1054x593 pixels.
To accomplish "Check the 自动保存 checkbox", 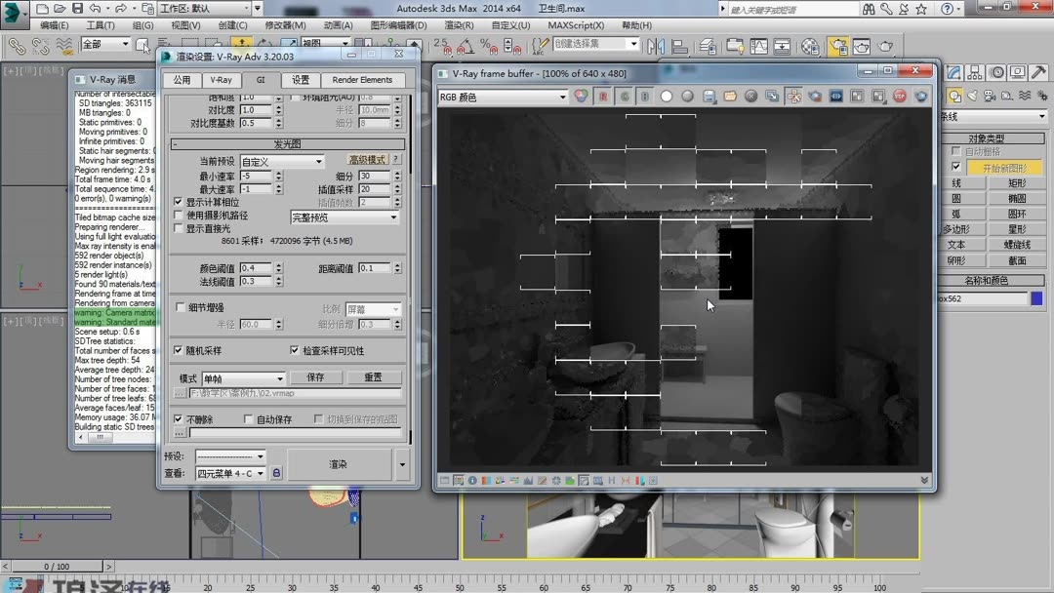I will [248, 418].
